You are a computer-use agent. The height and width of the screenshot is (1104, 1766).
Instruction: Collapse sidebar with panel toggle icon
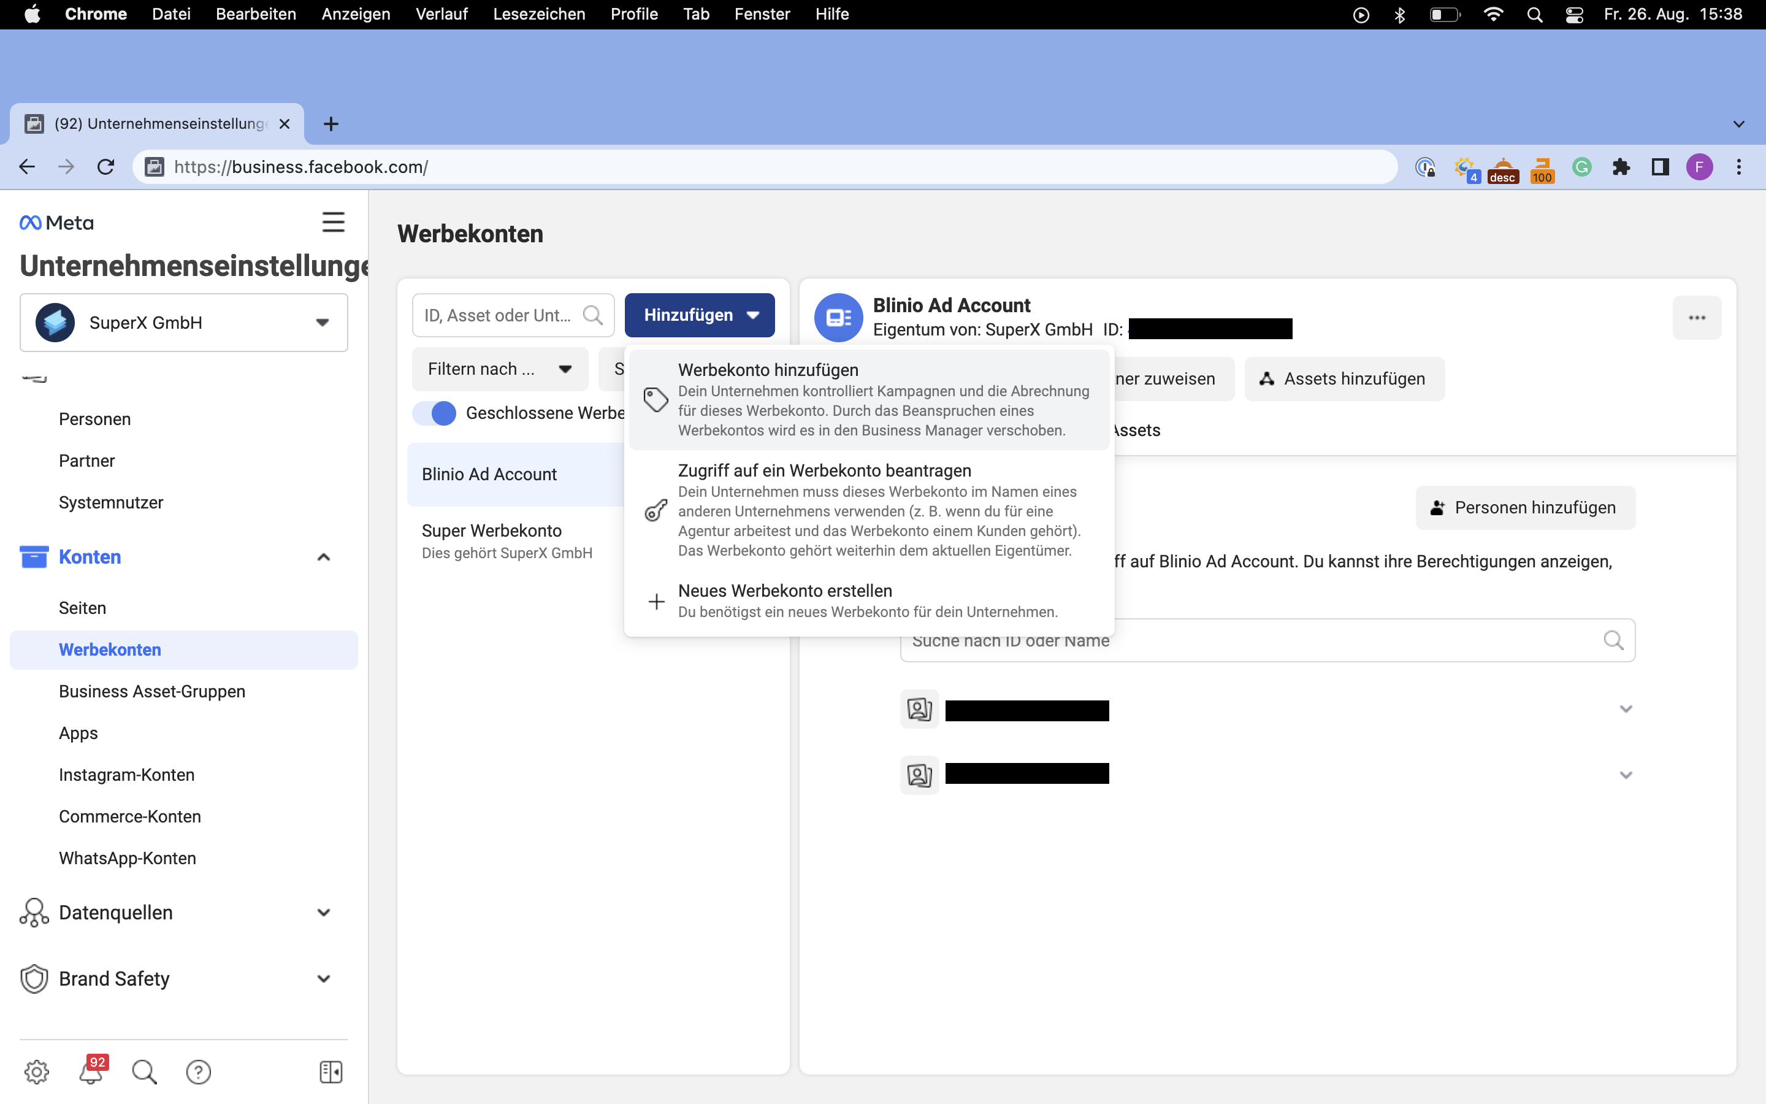point(331,1071)
